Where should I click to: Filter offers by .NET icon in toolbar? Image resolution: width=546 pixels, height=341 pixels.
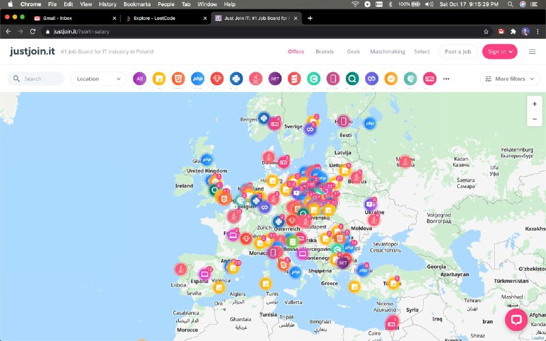275,78
